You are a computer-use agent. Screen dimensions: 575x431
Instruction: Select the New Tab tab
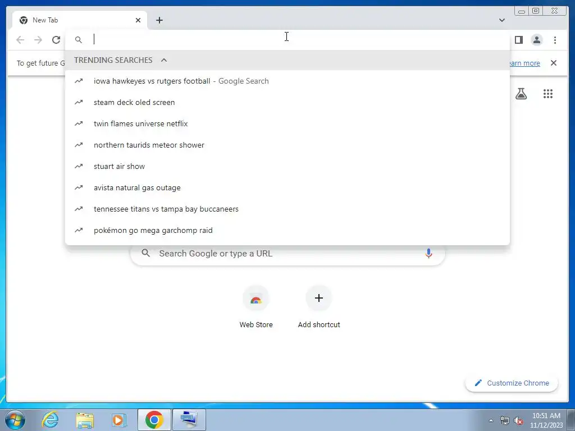pos(80,20)
